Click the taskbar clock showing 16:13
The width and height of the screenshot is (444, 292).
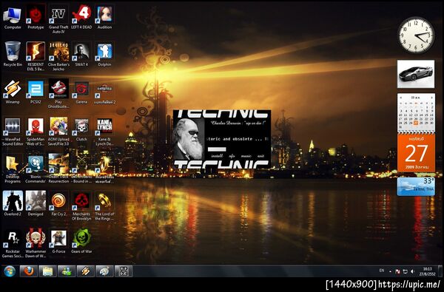coord(427,271)
